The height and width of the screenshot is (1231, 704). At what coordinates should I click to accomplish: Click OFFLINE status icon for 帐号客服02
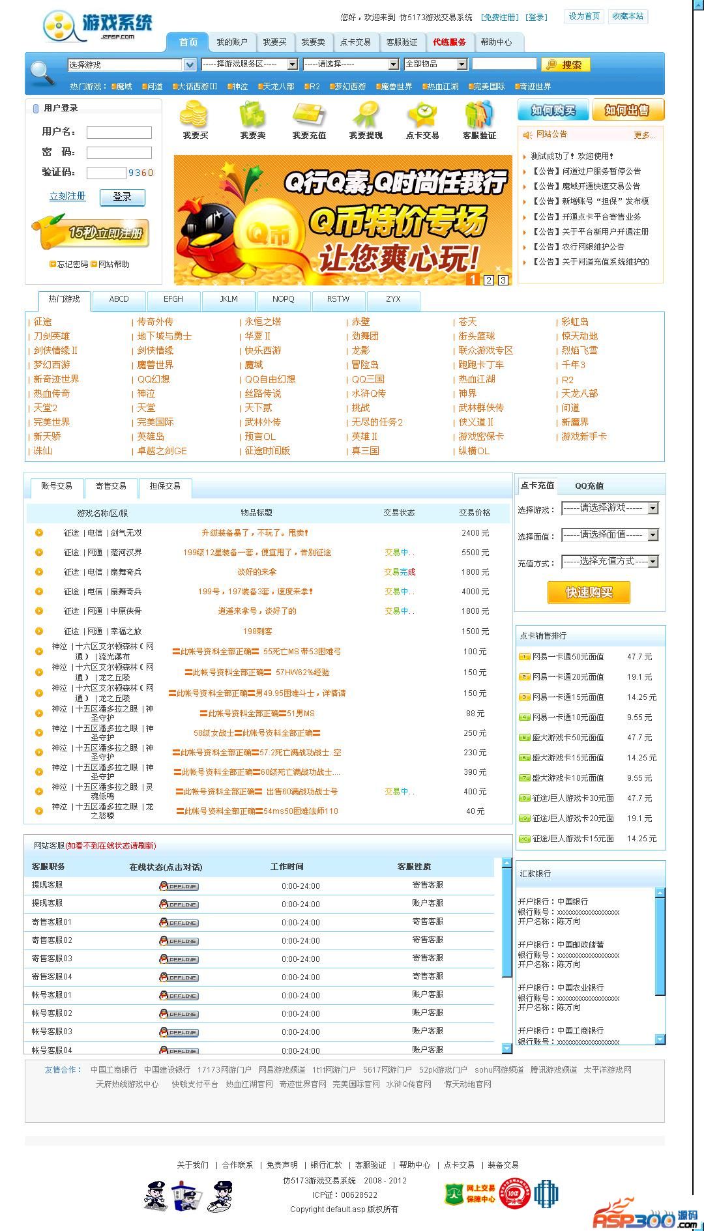(179, 1014)
